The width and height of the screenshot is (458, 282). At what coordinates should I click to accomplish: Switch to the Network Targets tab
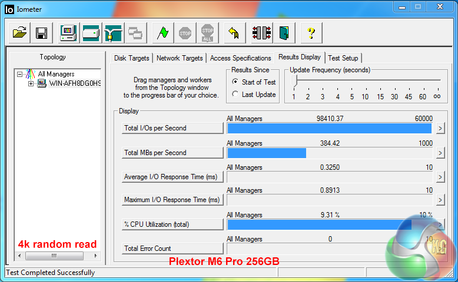point(180,58)
